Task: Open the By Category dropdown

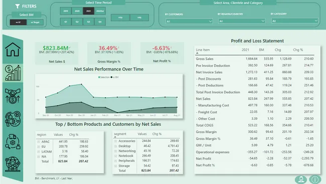Action: coord(295,21)
